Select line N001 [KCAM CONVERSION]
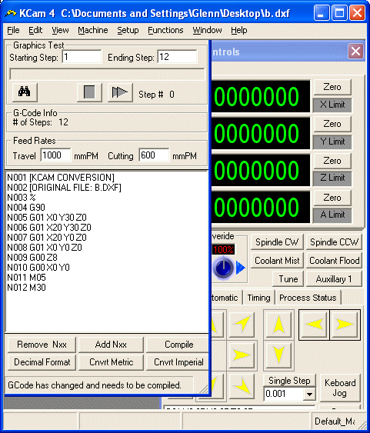 tap(61, 178)
